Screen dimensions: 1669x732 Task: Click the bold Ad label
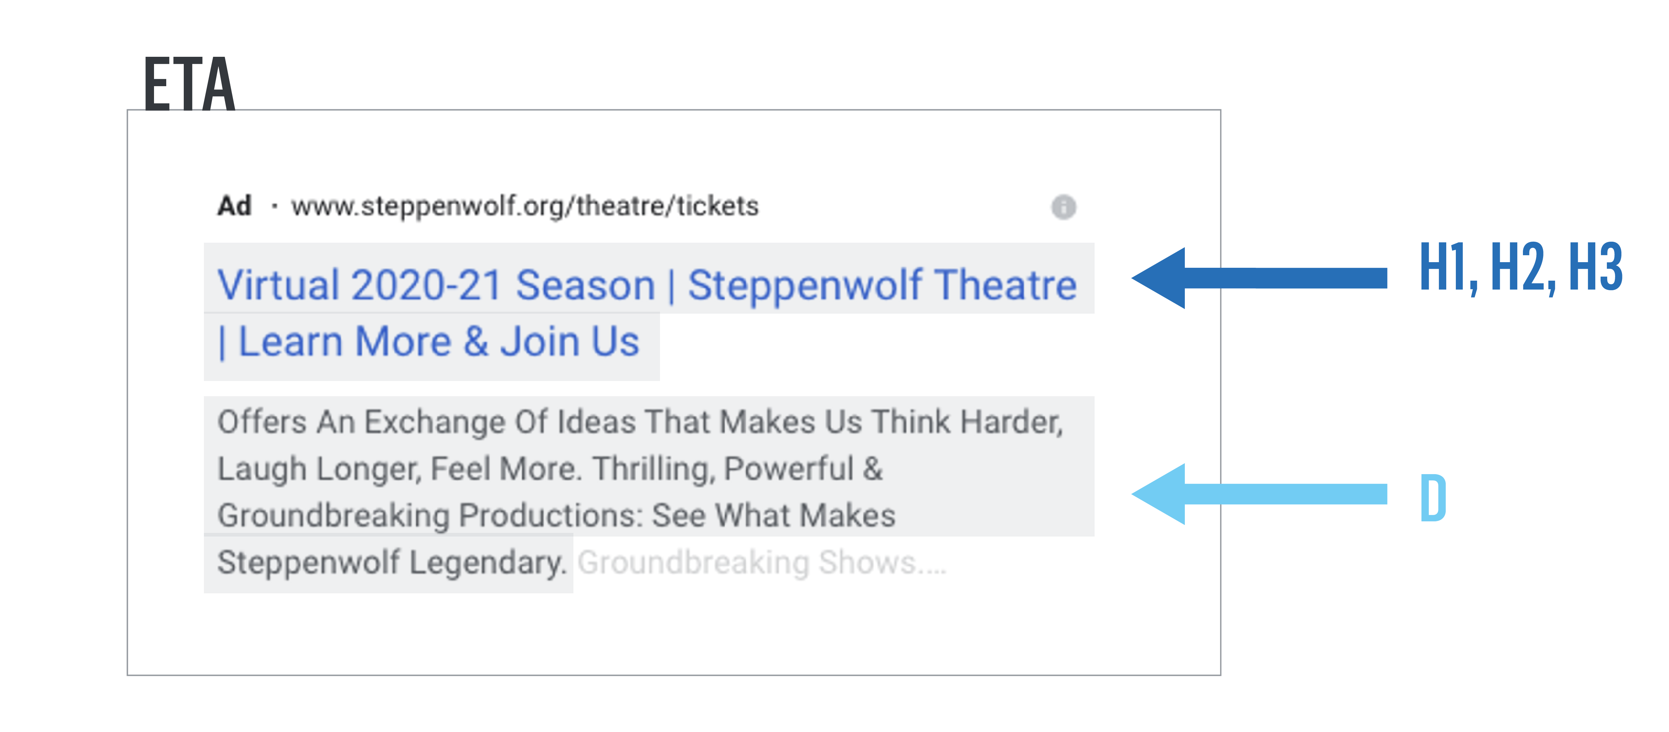(234, 206)
